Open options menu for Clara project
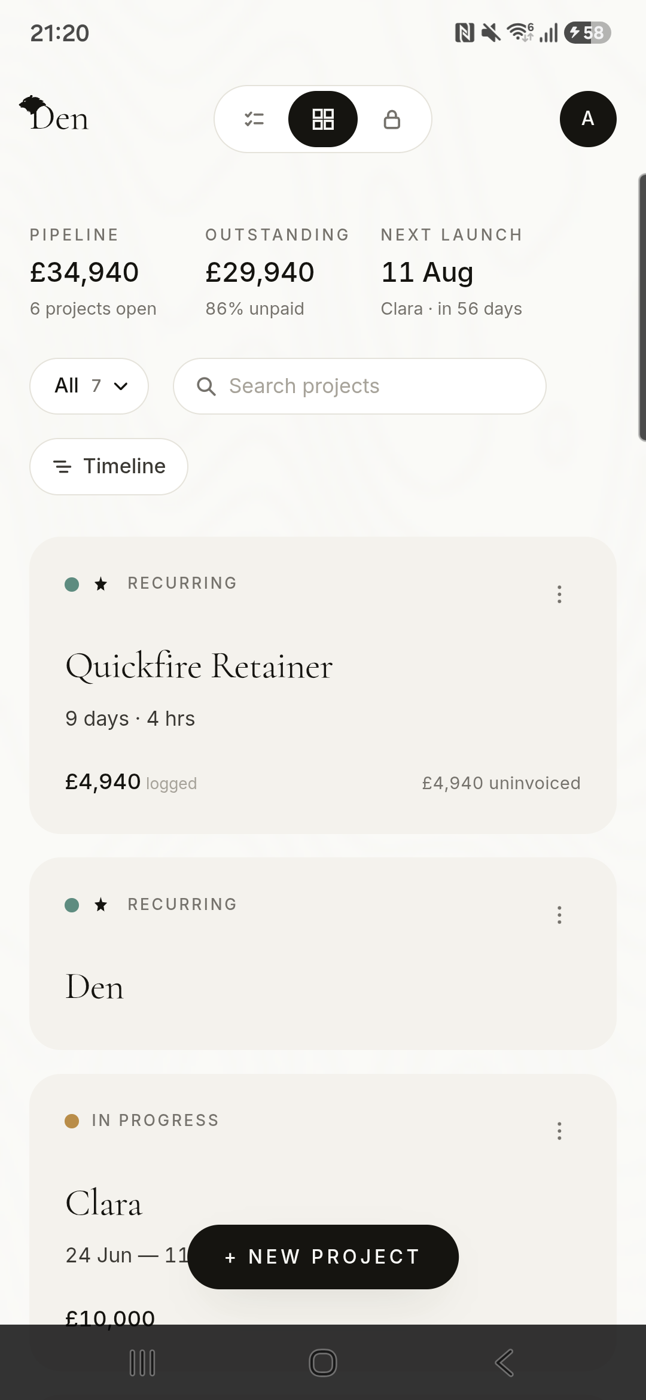The height and width of the screenshot is (1400, 646). pos(559,1131)
